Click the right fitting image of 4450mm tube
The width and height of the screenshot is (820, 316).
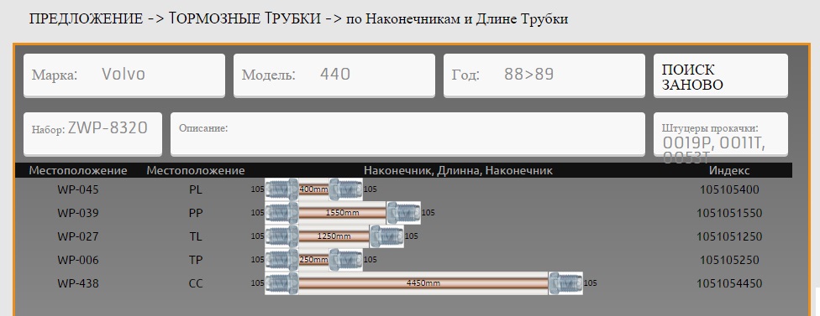tap(565, 283)
